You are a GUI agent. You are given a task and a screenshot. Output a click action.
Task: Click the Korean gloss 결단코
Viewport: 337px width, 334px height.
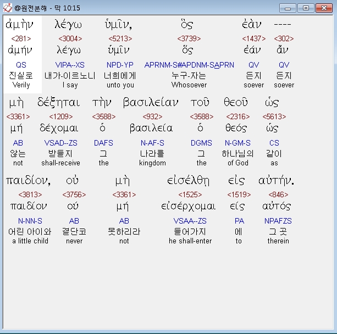pos(74,231)
